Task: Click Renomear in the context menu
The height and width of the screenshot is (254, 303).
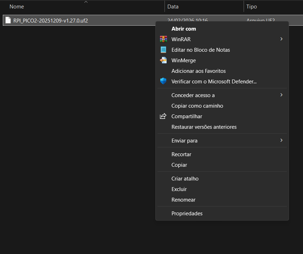Action: click(183, 200)
